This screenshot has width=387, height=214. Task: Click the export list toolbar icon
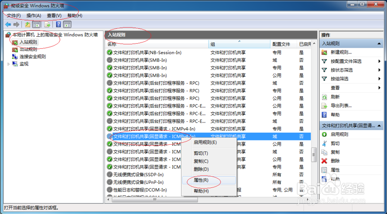(47, 25)
